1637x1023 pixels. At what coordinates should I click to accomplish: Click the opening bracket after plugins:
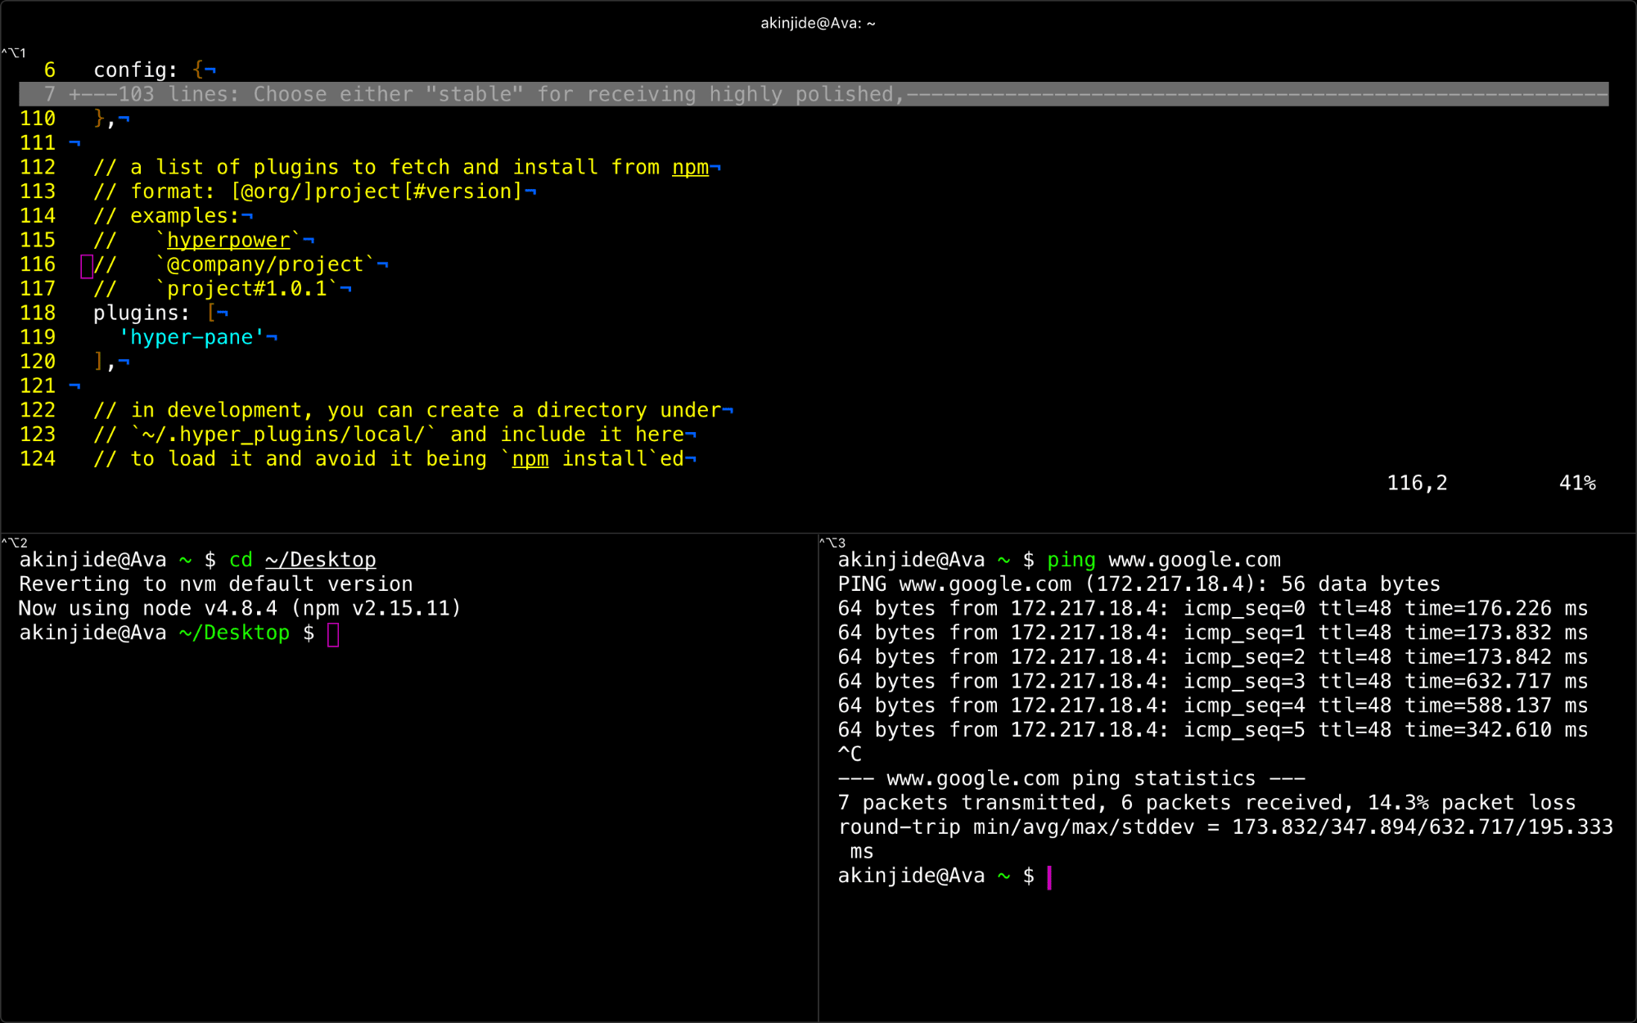point(211,313)
